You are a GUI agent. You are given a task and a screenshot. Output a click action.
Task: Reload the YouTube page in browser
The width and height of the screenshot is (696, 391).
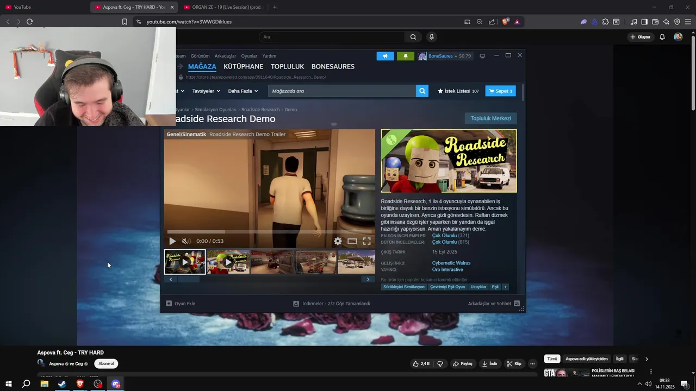[29, 22]
